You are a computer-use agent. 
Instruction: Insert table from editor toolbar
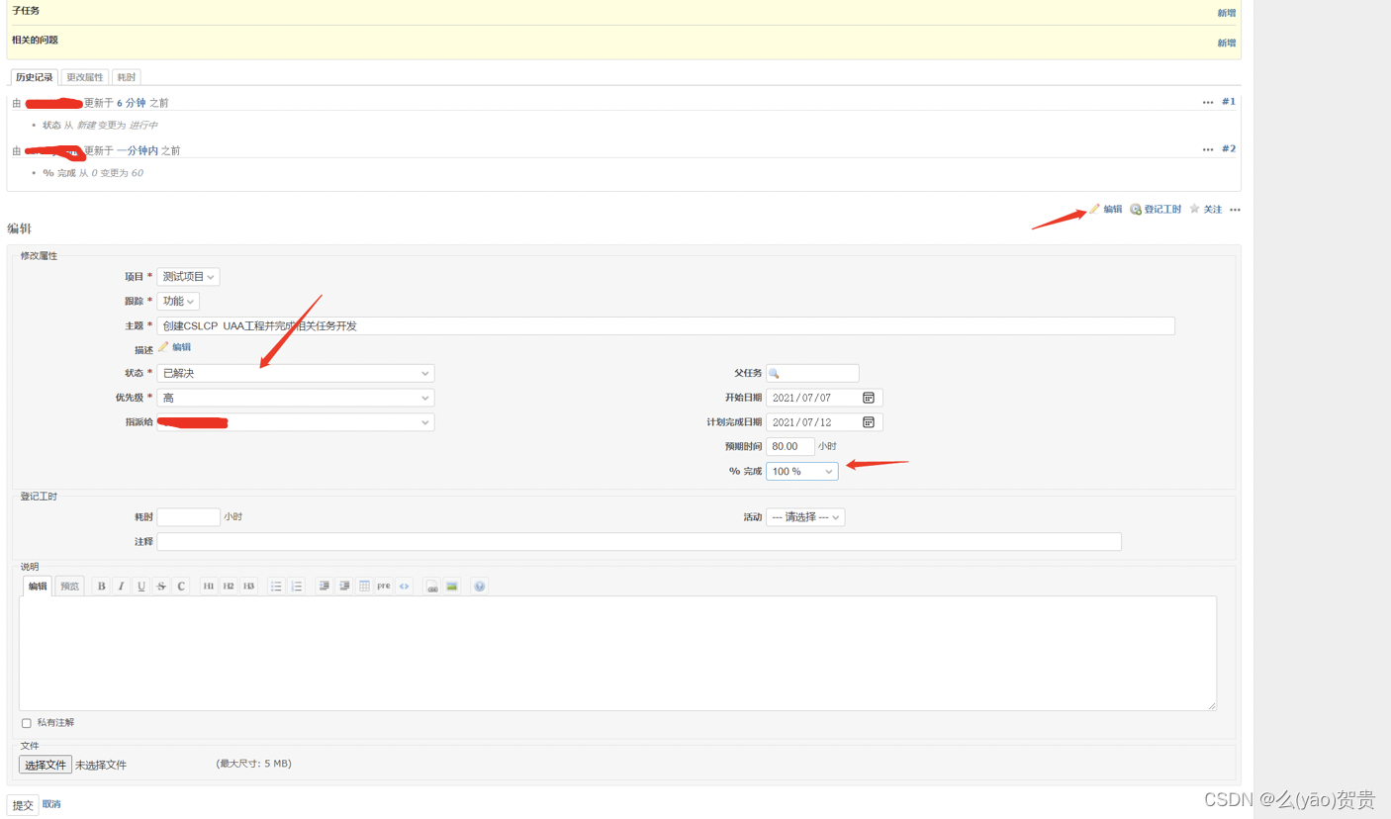[x=364, y=587]
